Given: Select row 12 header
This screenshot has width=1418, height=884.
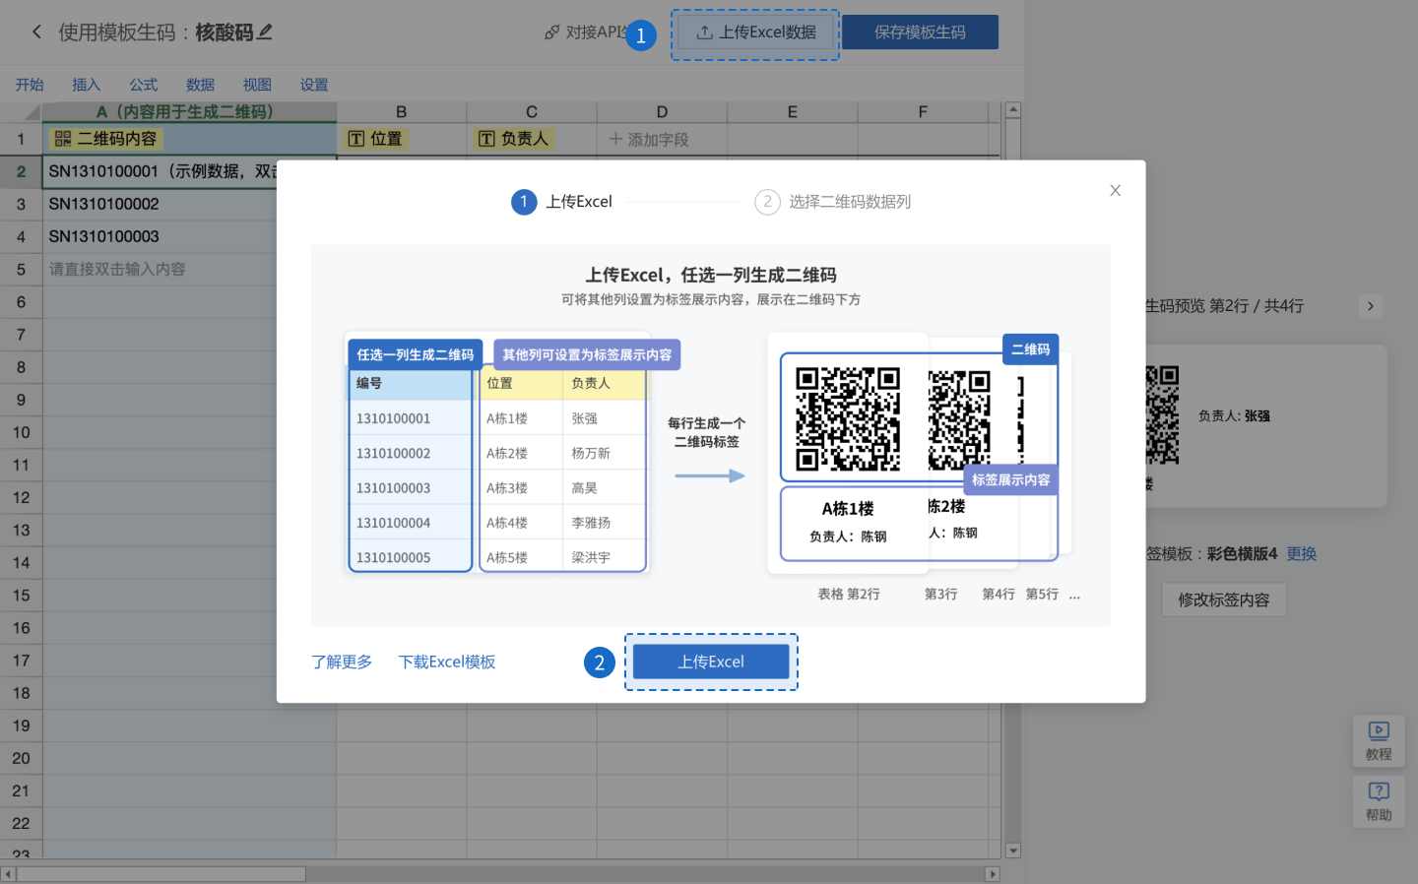Looking at the screenshot, I should coord(21,497).
